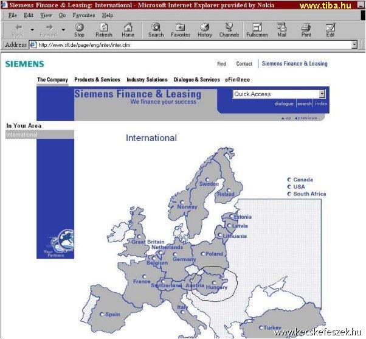Click the previous navigation link

(x=306, y=118)
